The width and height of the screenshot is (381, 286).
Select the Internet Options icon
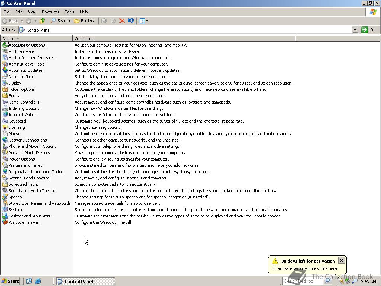5,115
